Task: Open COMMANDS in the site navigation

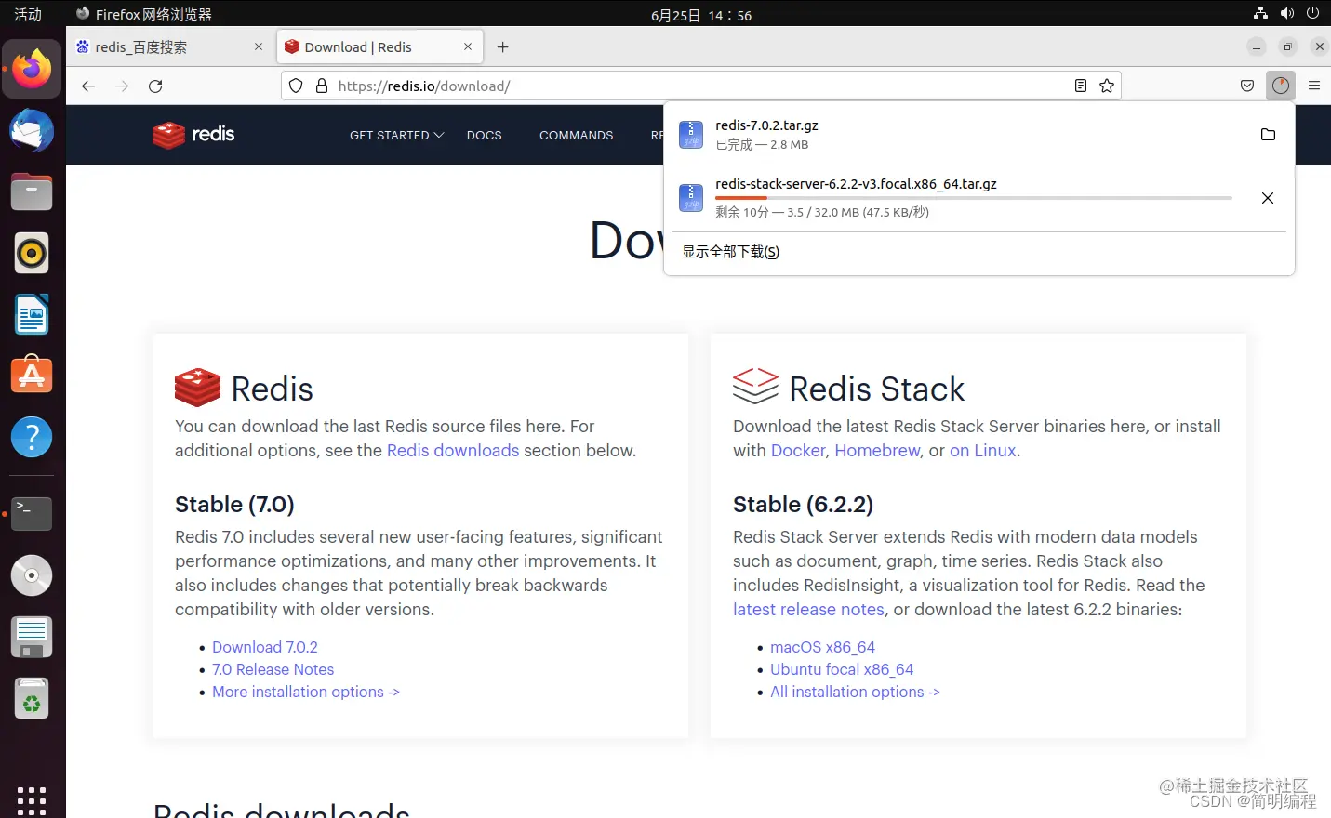Action: (576, 135)
